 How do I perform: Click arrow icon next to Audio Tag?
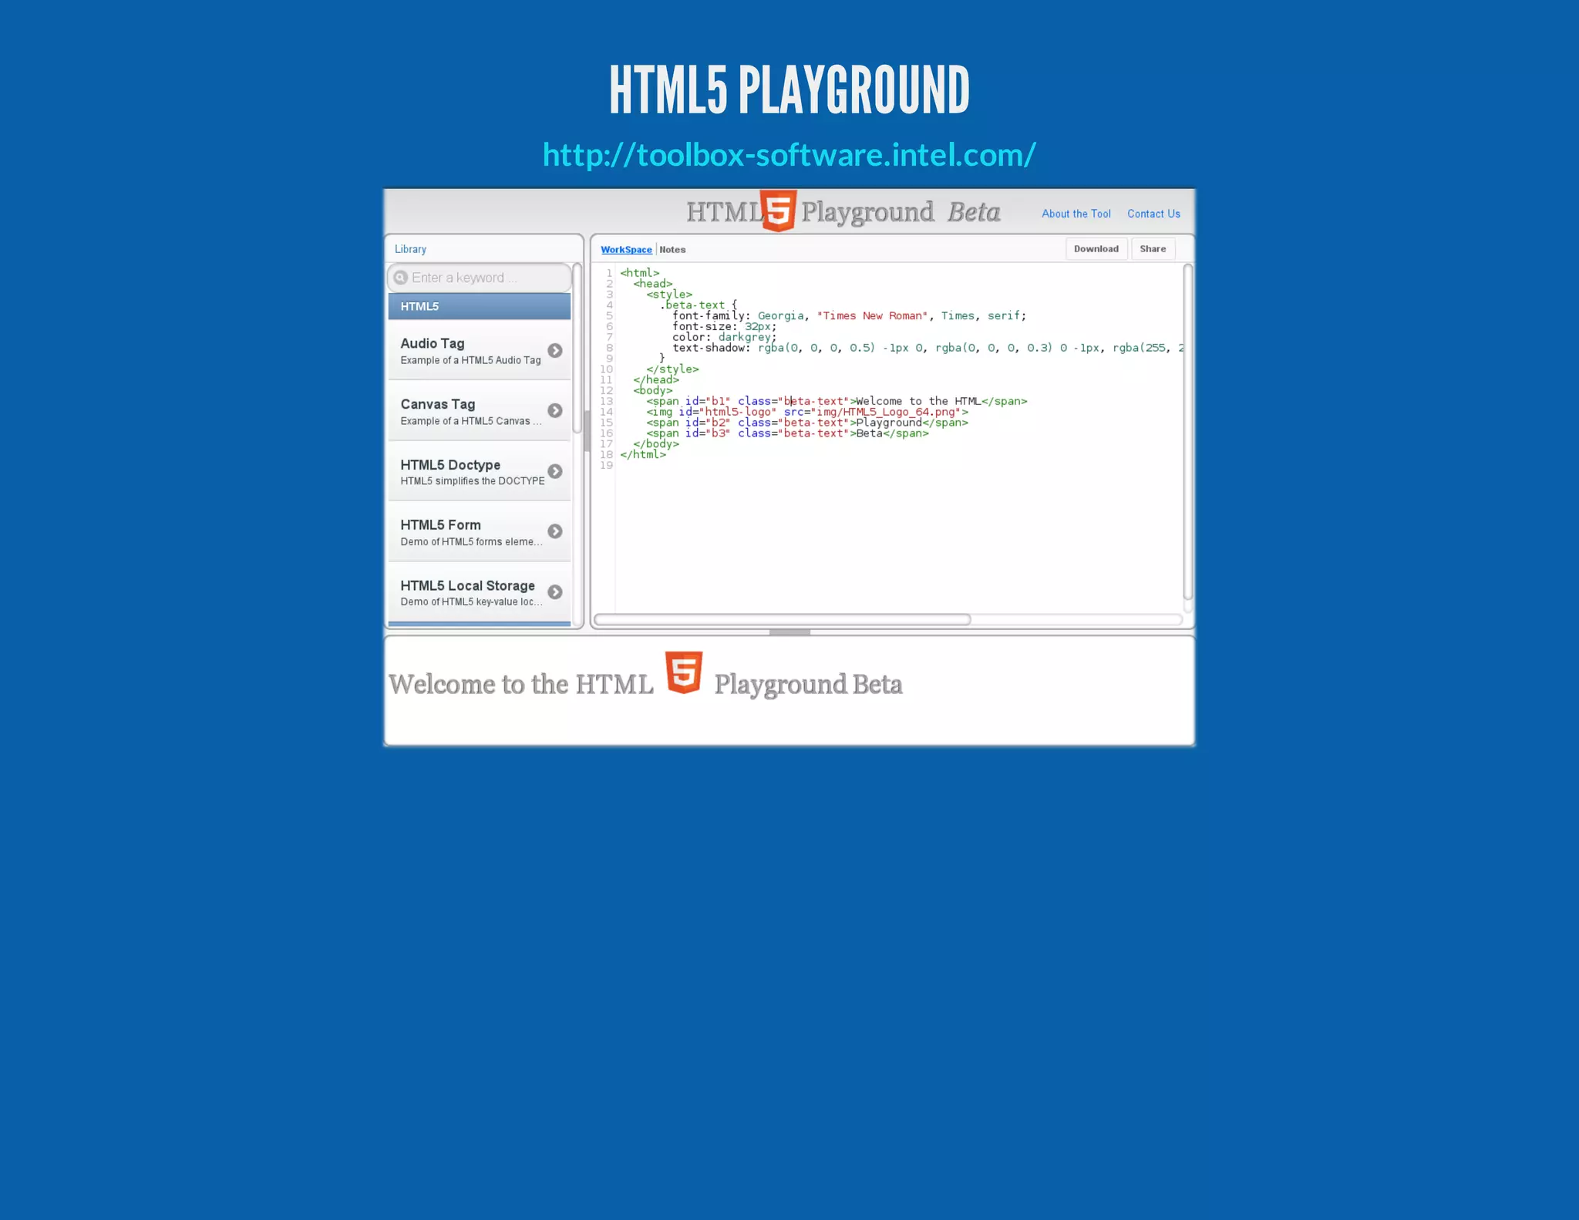click(555, 350)
